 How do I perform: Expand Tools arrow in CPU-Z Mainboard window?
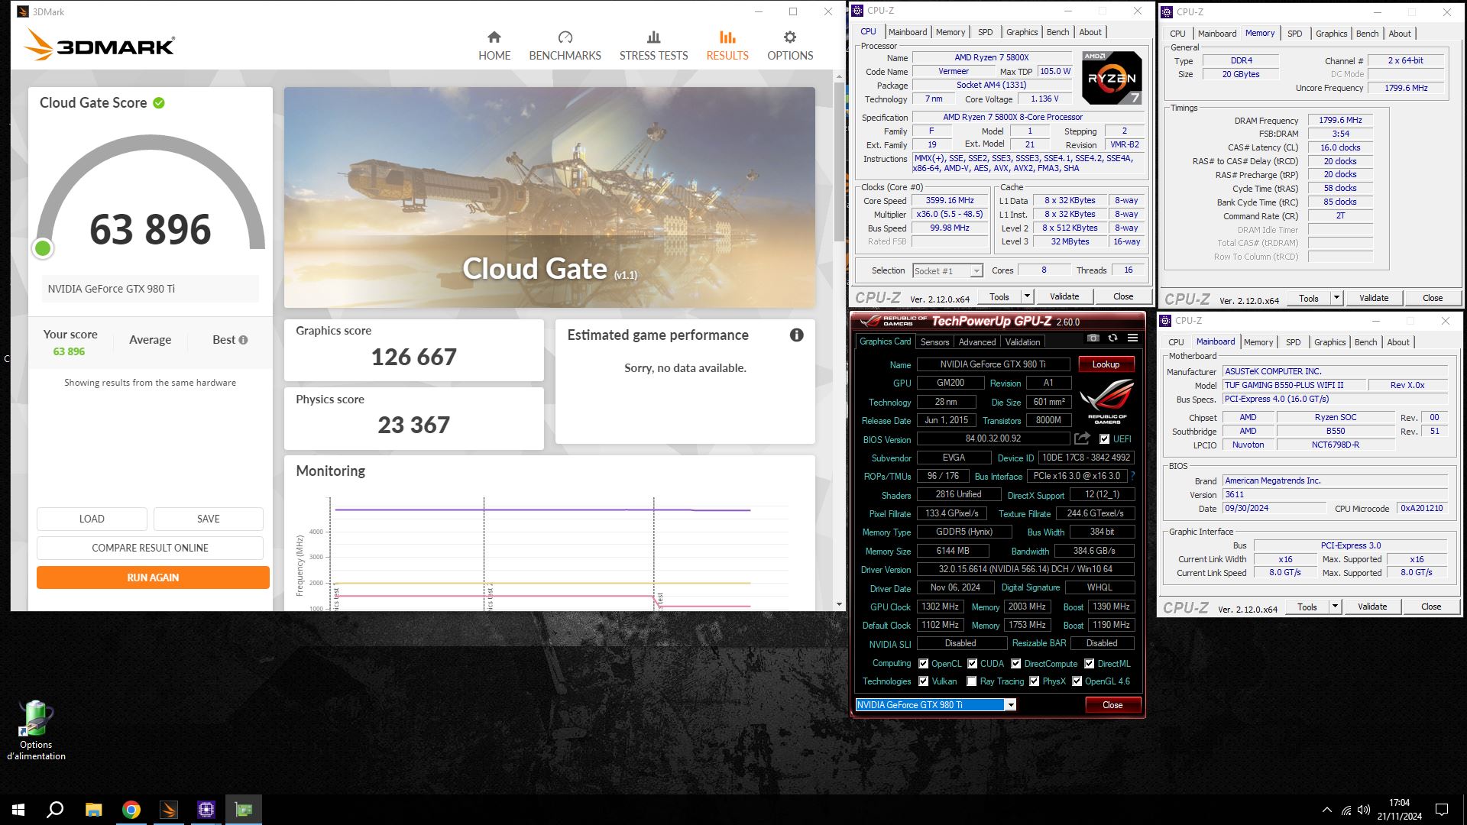pos(1335,607)
